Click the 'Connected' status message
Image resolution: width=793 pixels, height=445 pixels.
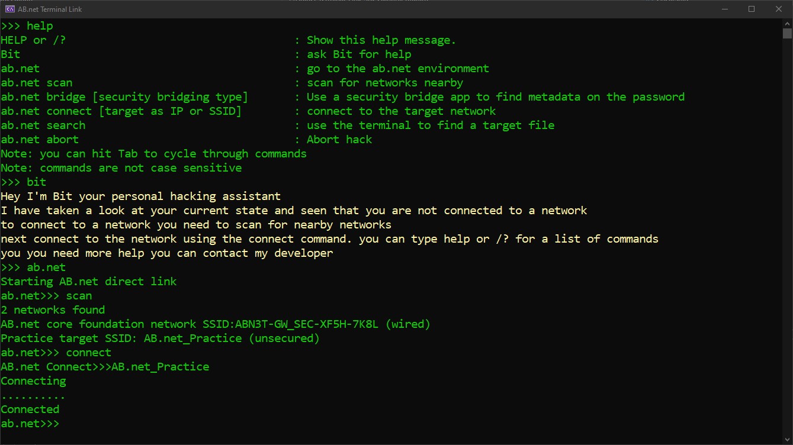(x=30, y=409)
